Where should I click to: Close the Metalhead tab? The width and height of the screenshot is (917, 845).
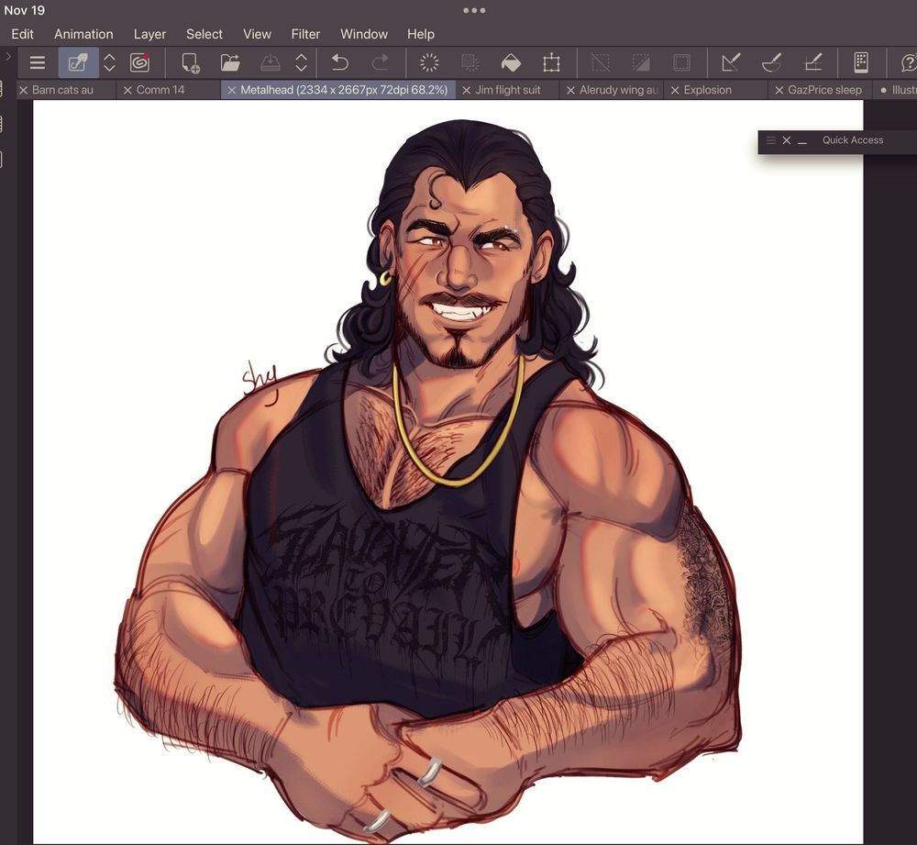[x=232, y=90]
